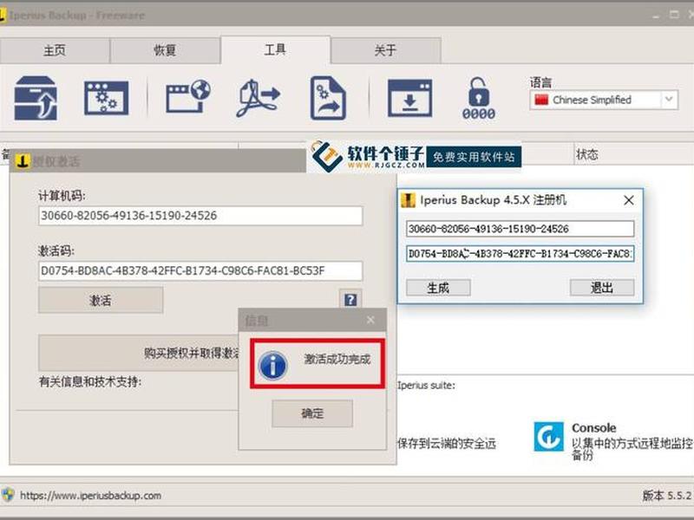Close the Iperius Backup 4.5.X 注册机 window
The width and height of the screenshot is (694, 520).
[x=628, y=200]
